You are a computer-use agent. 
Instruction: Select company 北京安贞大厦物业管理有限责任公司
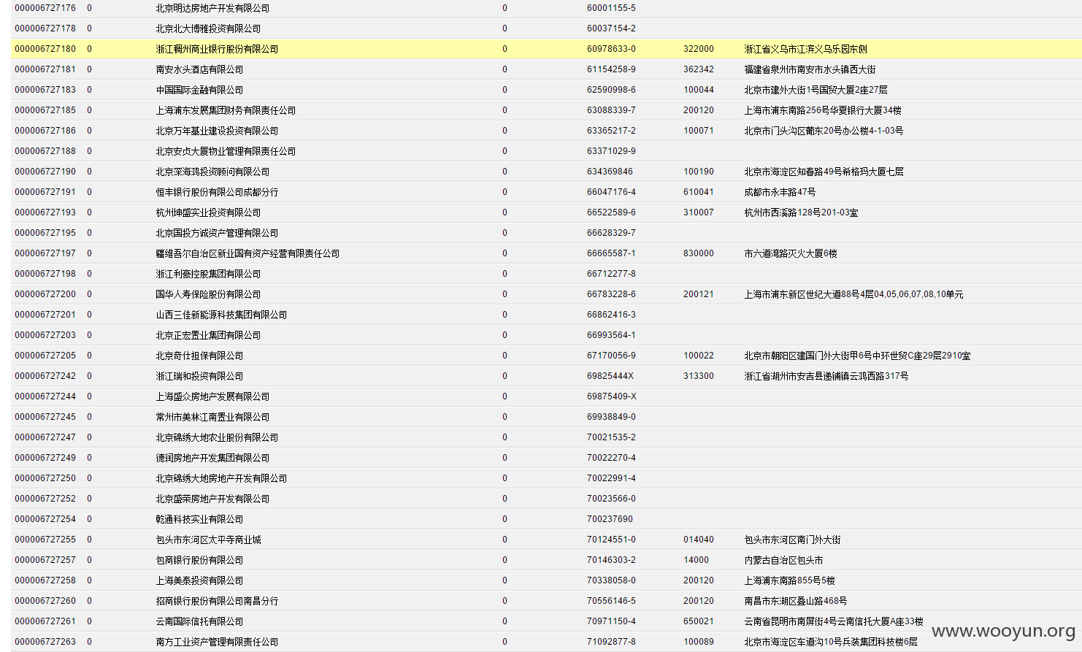(226, 151)
